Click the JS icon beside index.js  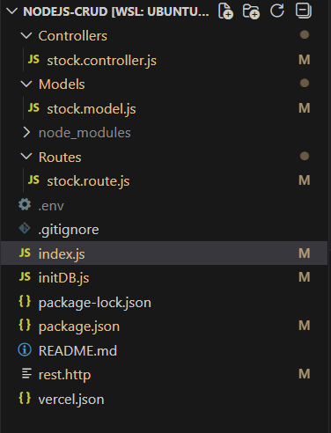click(x=25, y=253)
